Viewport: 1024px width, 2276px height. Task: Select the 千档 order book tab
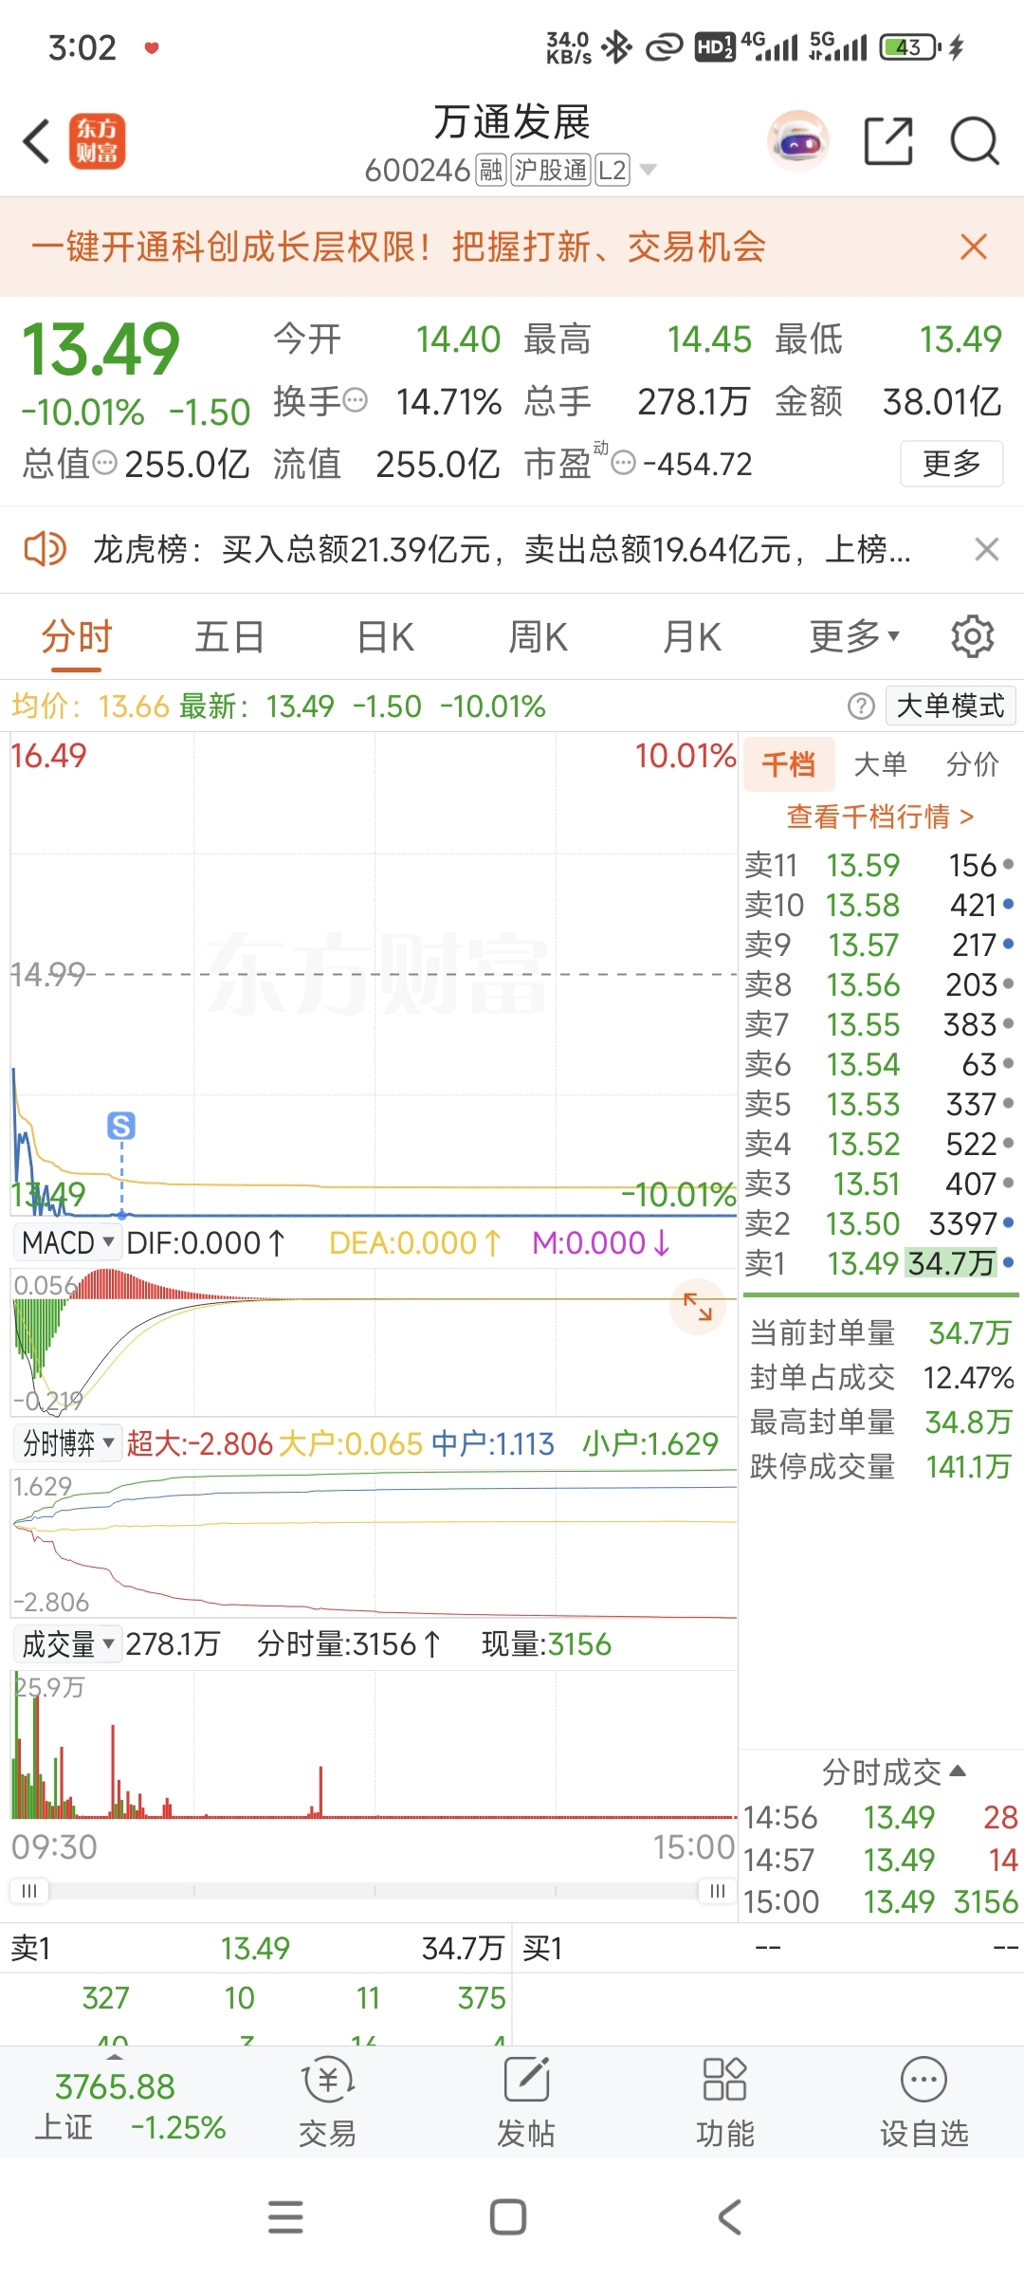(789, 764)
